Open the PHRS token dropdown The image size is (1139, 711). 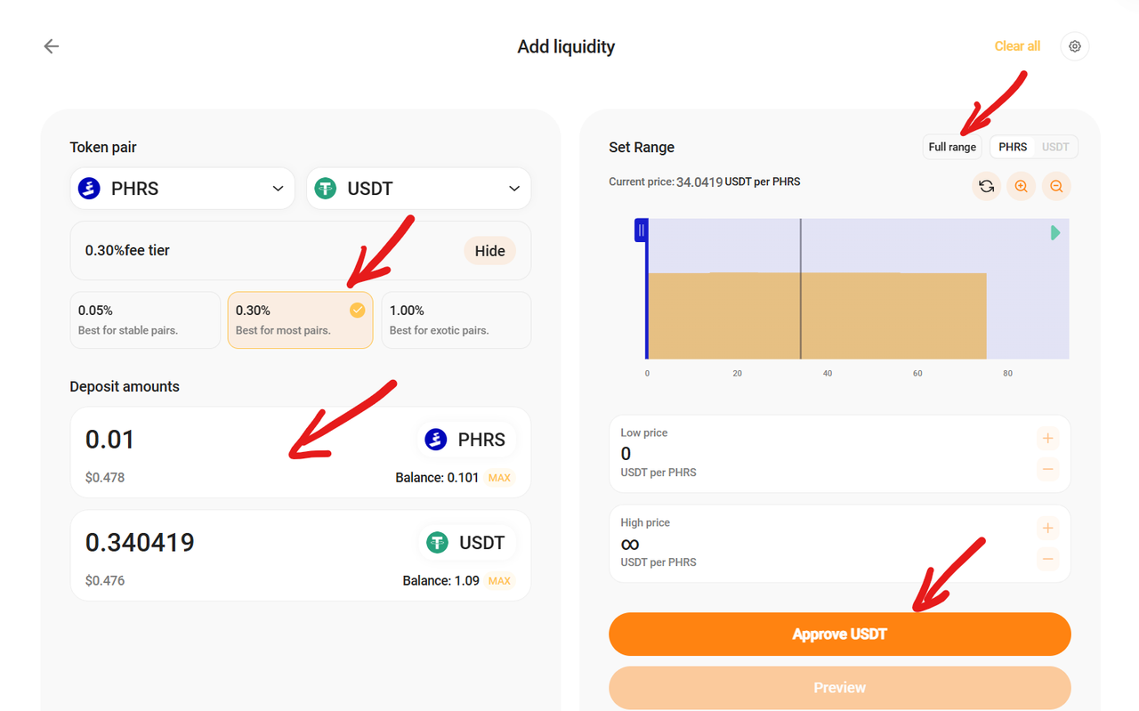coord(182,189)
